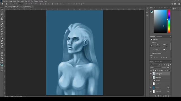Screen dimensions: 181x101
Task: Hide the Background layer
Action: 151,92
